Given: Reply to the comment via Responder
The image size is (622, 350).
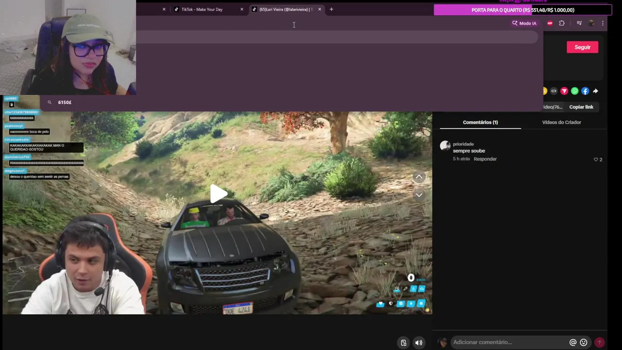Looking at the screenshot, I should coord(485,159).
